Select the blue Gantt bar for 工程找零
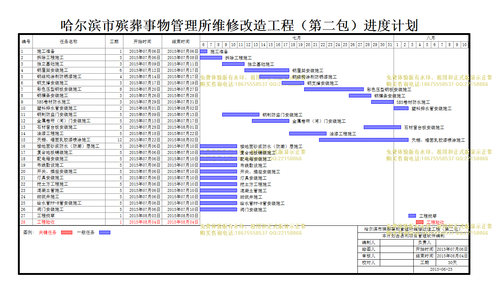This screenshot has height=292, width=492. click(x=412, y=216)
